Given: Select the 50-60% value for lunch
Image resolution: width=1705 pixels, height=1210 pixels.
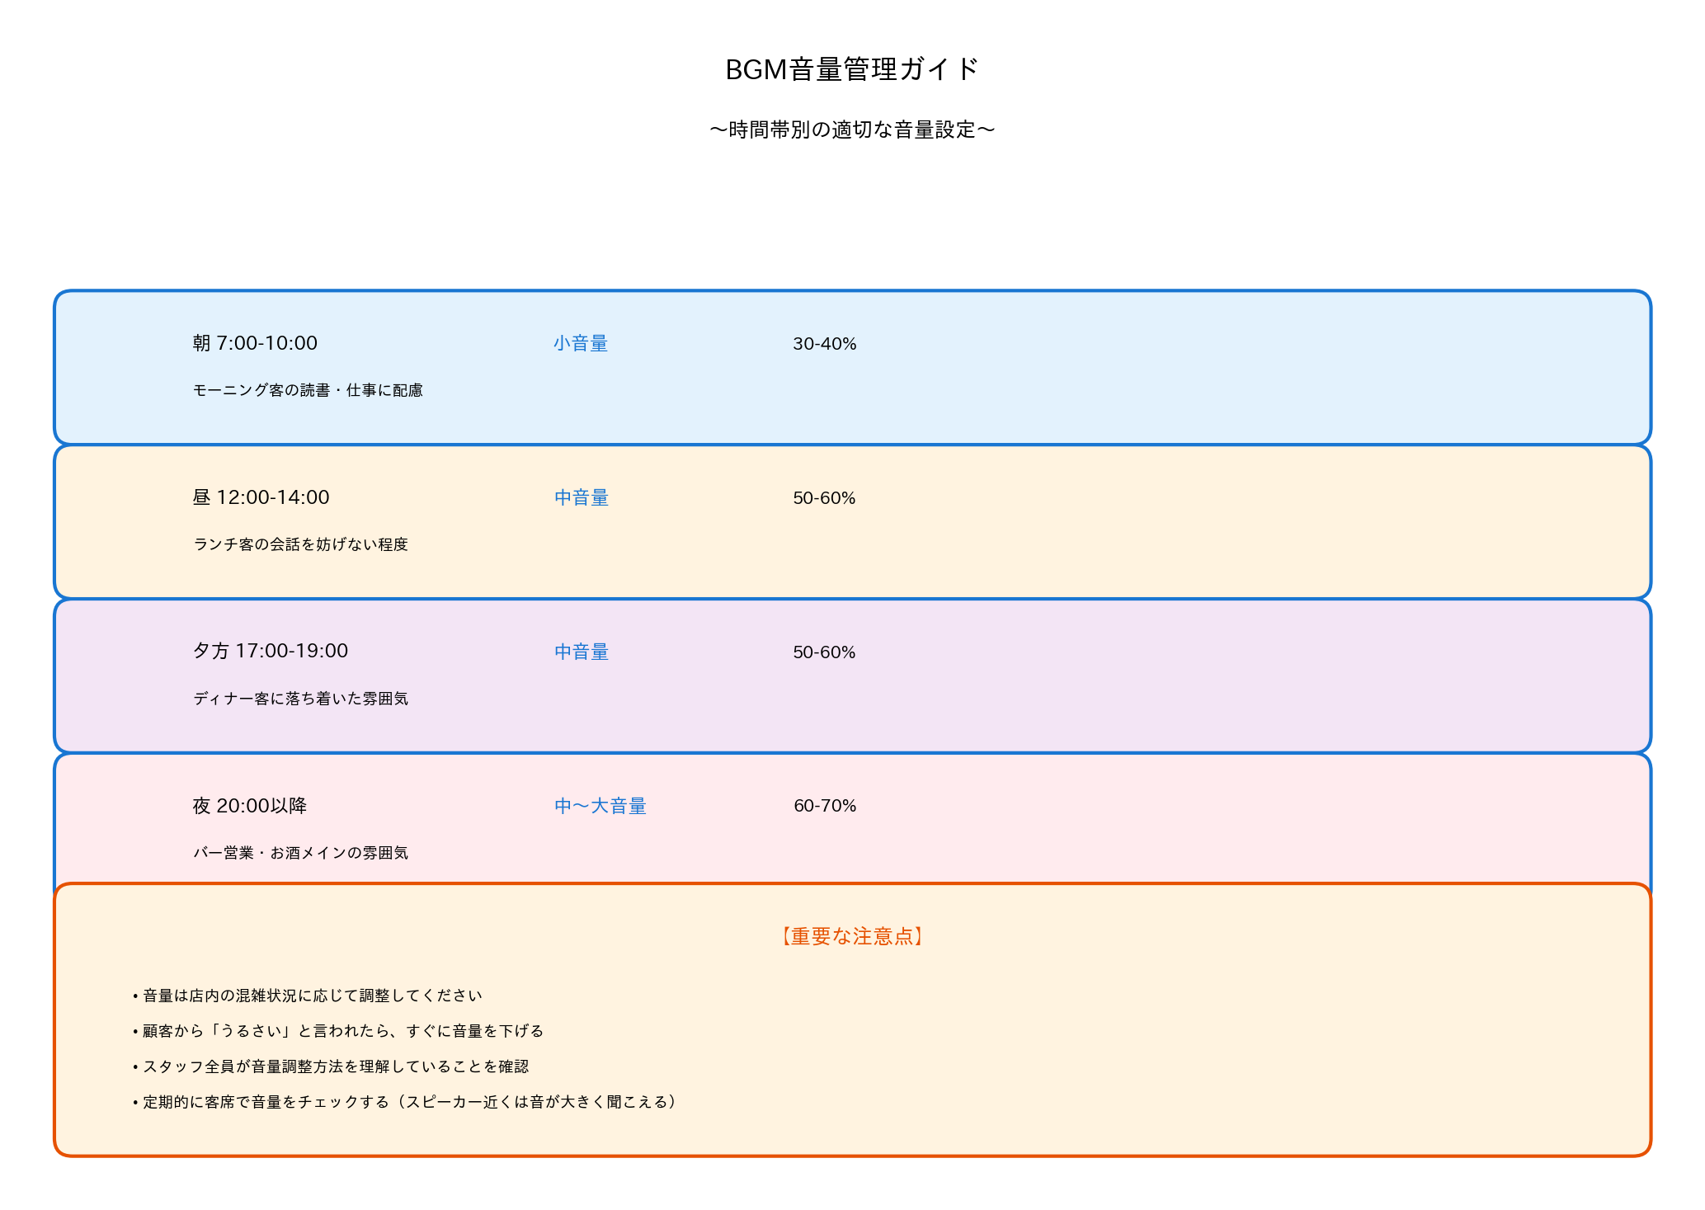Looking at the screenshot, I should [825, 498].
